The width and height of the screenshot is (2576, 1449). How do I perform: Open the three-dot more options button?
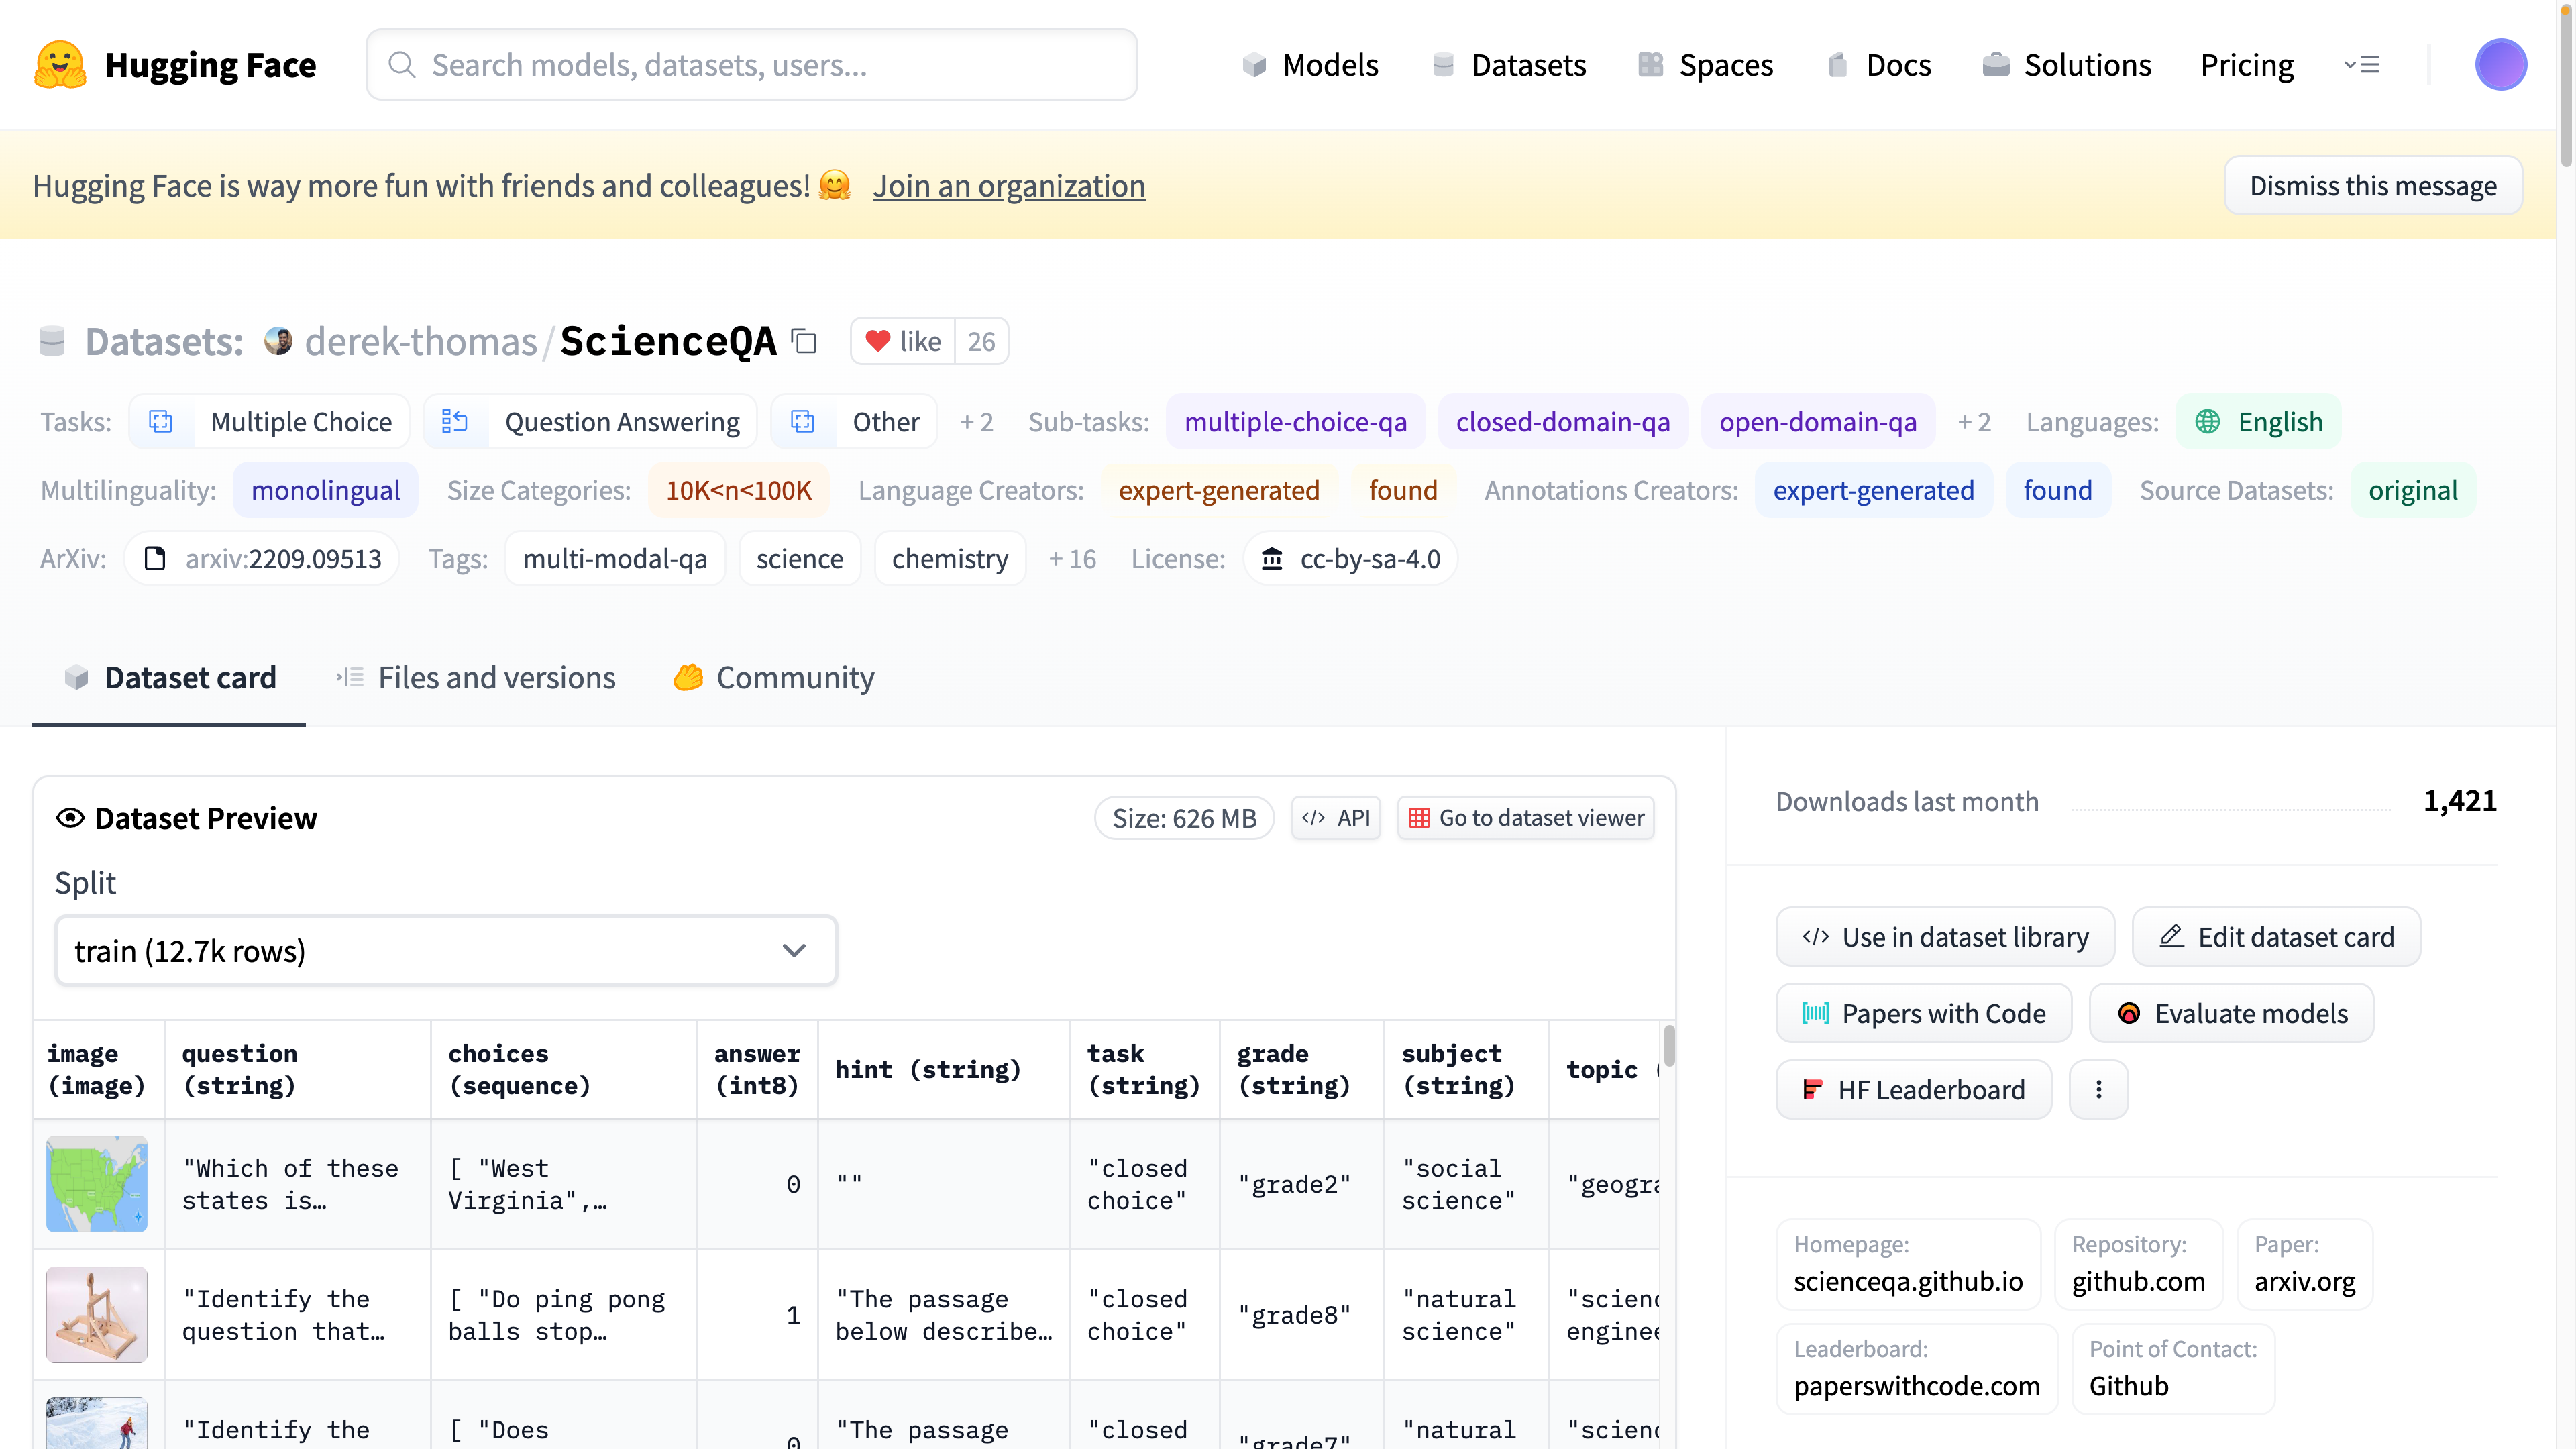coord(2098,1090)
